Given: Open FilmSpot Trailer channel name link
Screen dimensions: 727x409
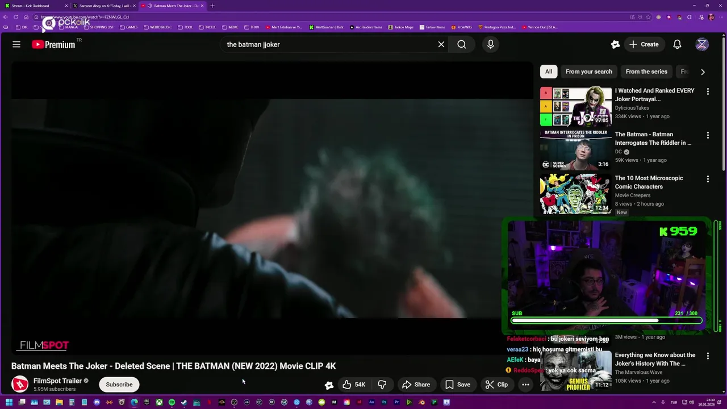Looking at the screenshot, I should [57, 381].
